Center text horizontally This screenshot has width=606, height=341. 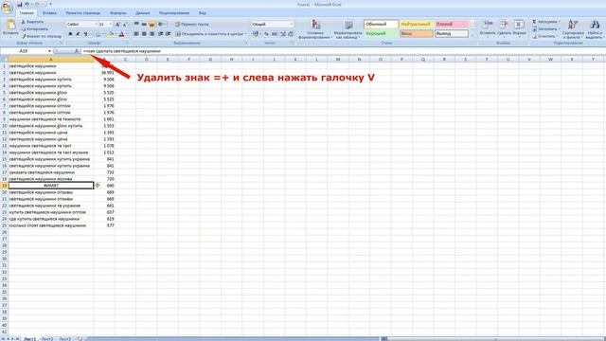144,34
